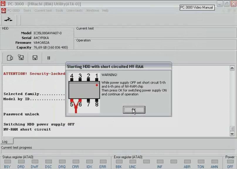Minimize the PC-3000 window
Image resolution: width=237 pixels, height=169 pixels.
coord(220,4)
